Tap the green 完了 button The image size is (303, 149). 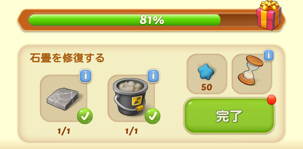(229, 116)
